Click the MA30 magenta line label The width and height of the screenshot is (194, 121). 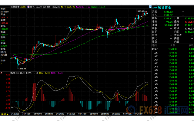[x=83, y=6]
